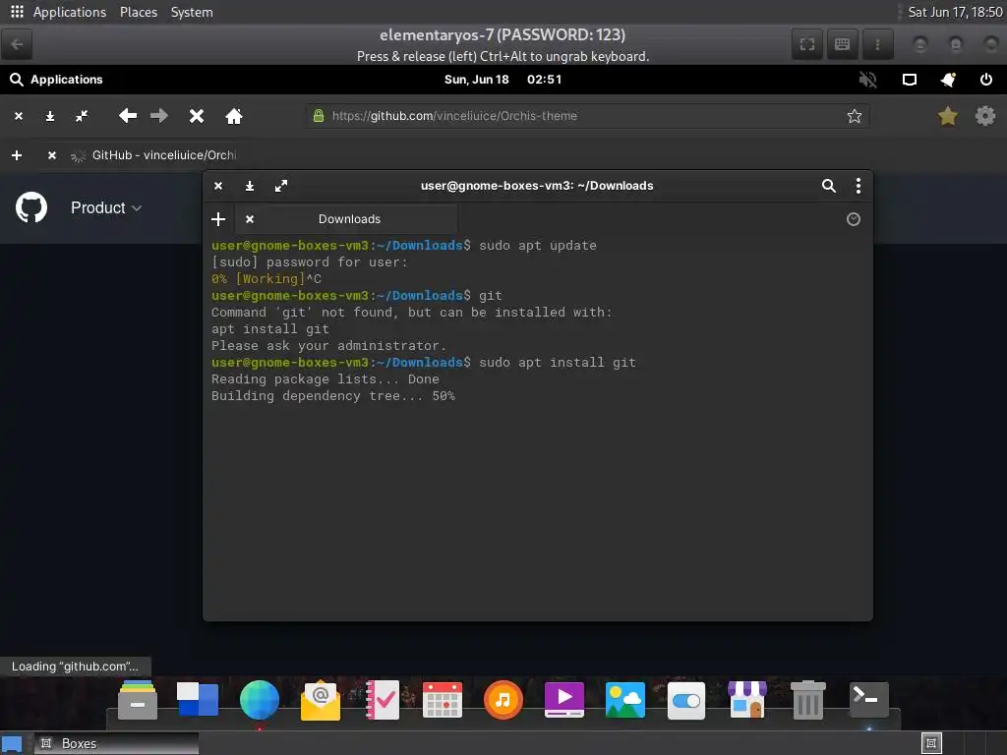Open date and time Sun, Jun 18 indicator
Image resolution: width=1007 pixels, height=755 pixels.
click(503, 80)
